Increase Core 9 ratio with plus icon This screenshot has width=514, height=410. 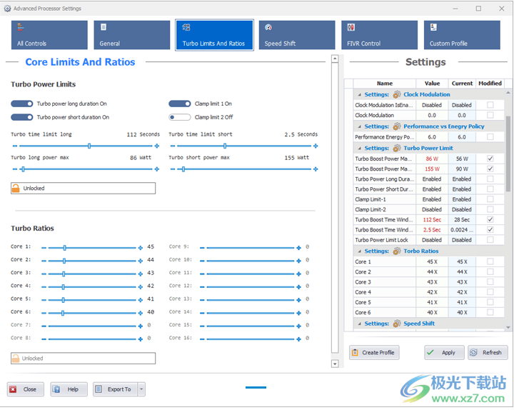pyautogui.click(x=298, y=248)
